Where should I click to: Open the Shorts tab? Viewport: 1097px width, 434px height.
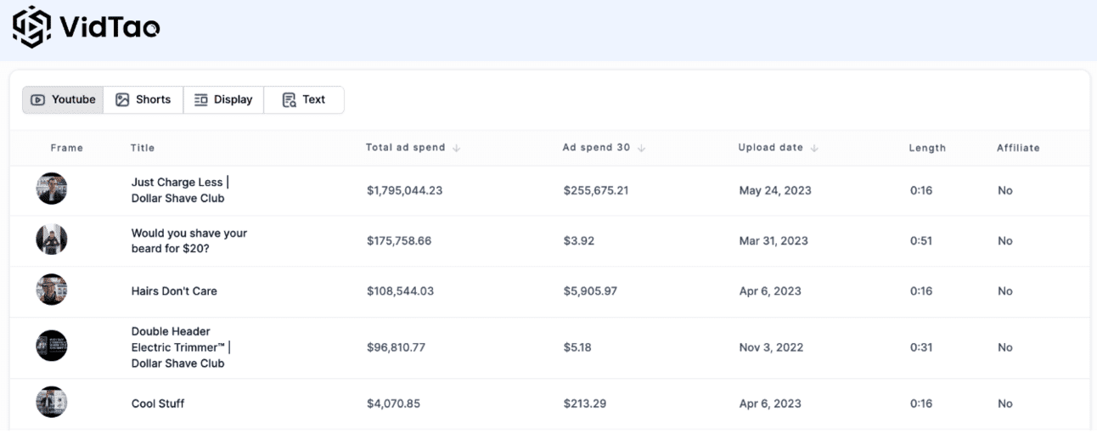tap(143, 99)
